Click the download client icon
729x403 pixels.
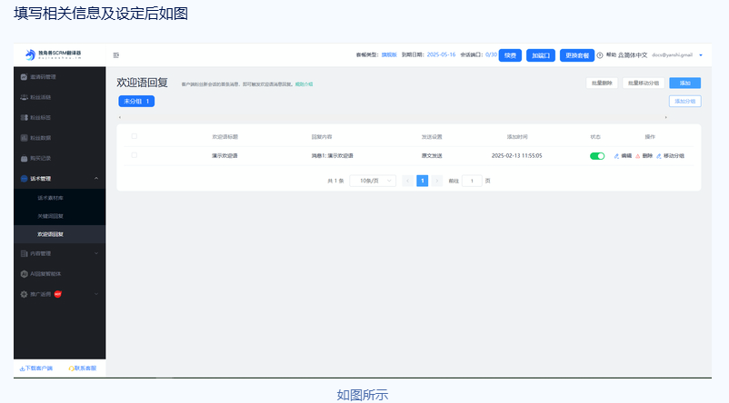tap(22, 369)
